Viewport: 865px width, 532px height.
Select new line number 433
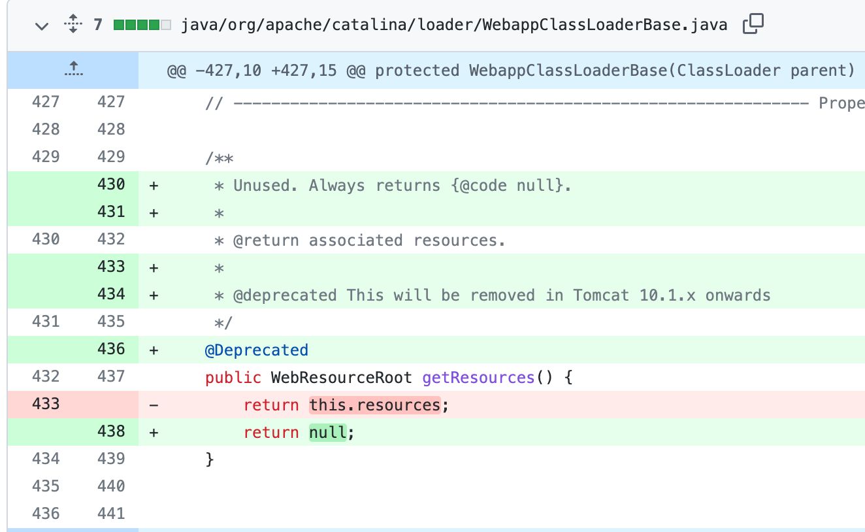(111, 267)
